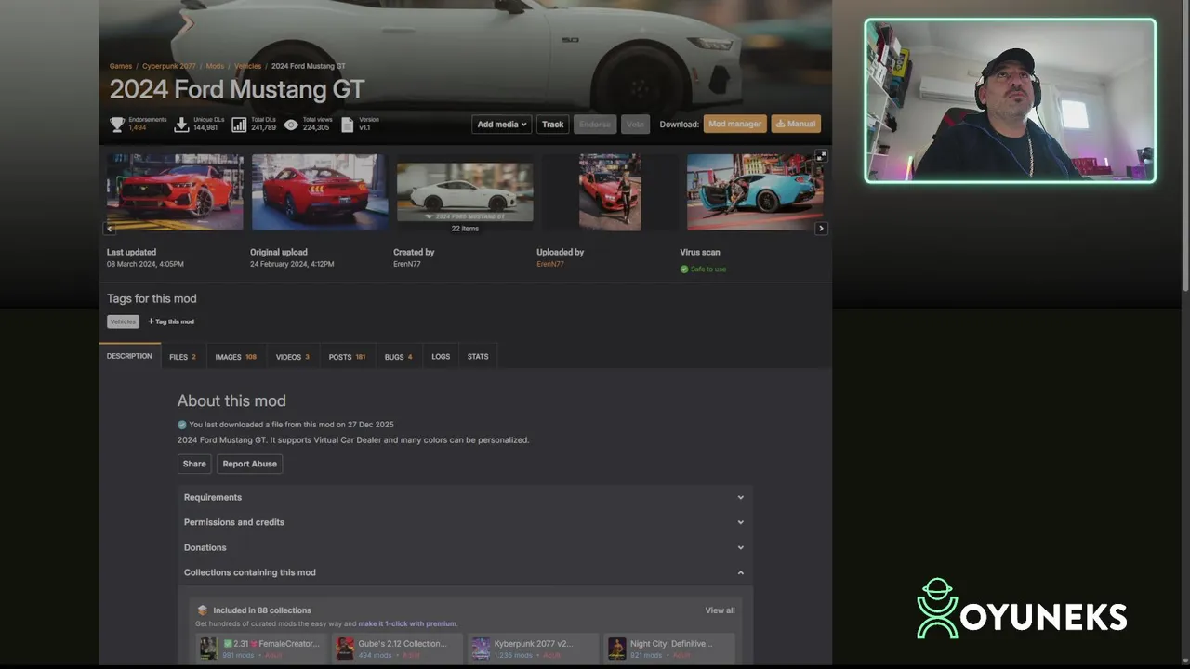
Task: Click View all collections link
Action: coord(720,610)
